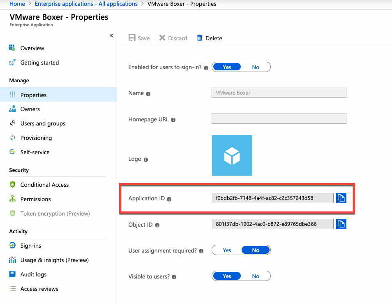Click the VMware Boxer logo image
Screen dimensions: 392x304
click(x=232, y=155)
